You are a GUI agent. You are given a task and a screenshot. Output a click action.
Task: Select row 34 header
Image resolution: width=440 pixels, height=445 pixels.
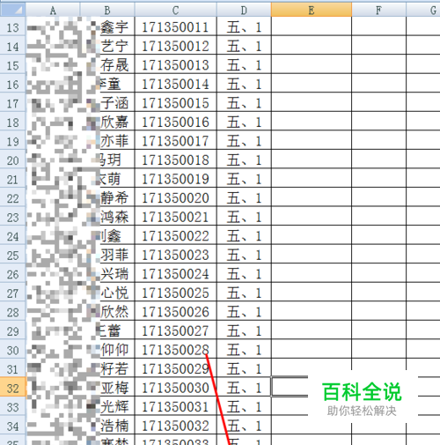12,426
